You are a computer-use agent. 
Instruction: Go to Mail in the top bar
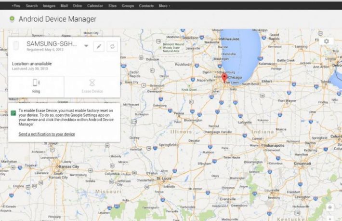point(64,6)
